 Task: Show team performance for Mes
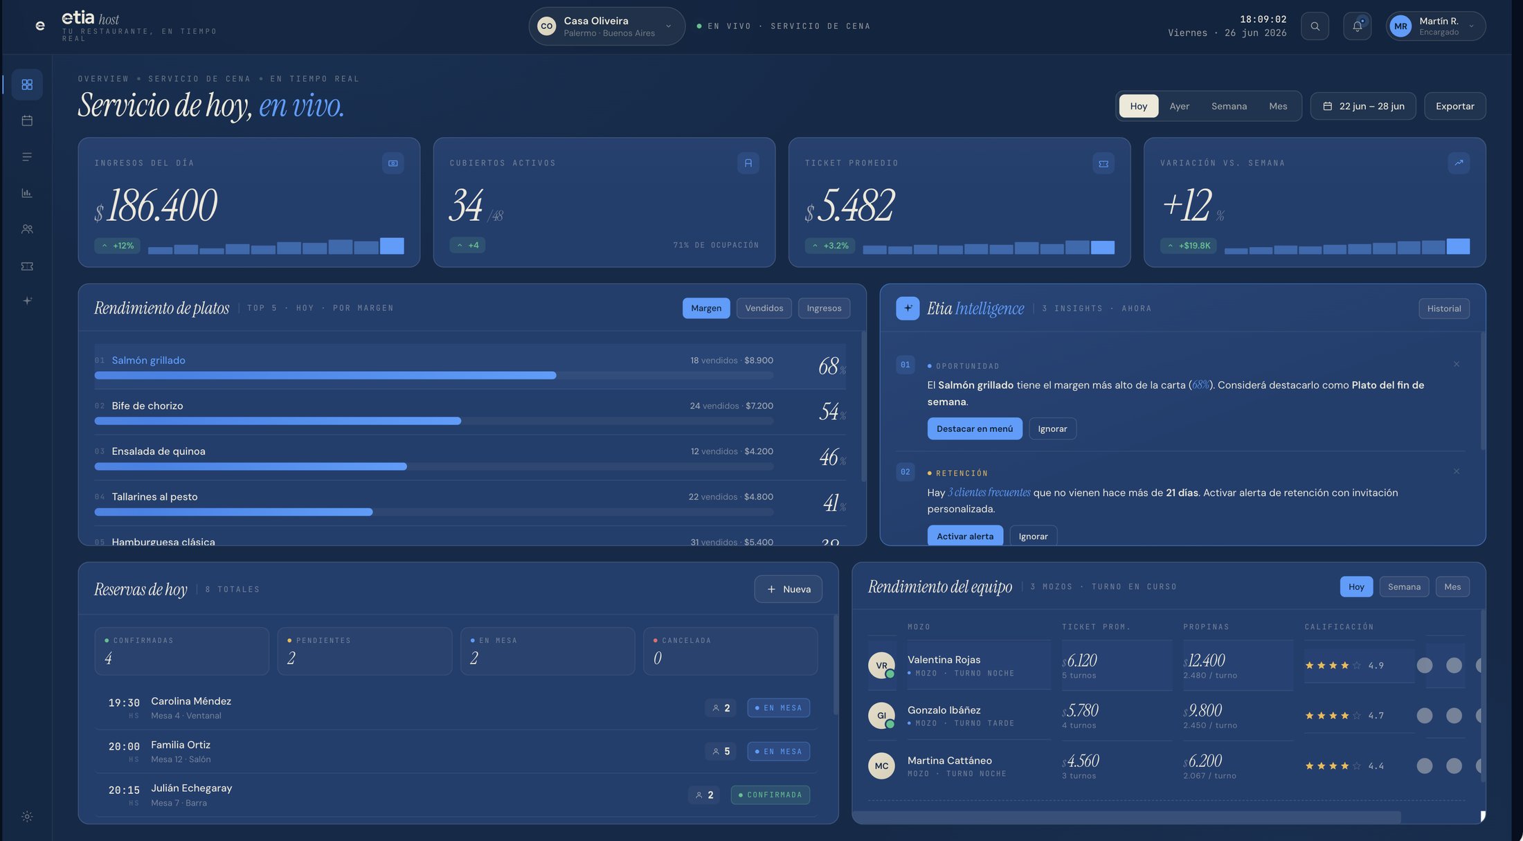click(x=1452, y=587)
